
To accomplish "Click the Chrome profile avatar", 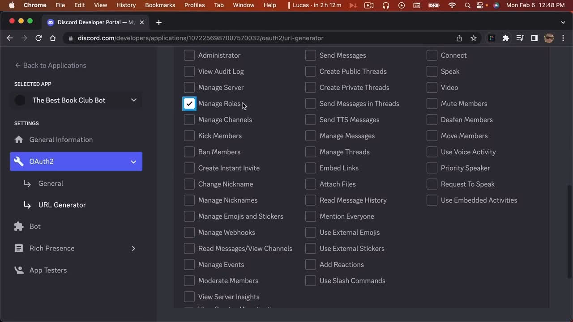I will (549, 38).
